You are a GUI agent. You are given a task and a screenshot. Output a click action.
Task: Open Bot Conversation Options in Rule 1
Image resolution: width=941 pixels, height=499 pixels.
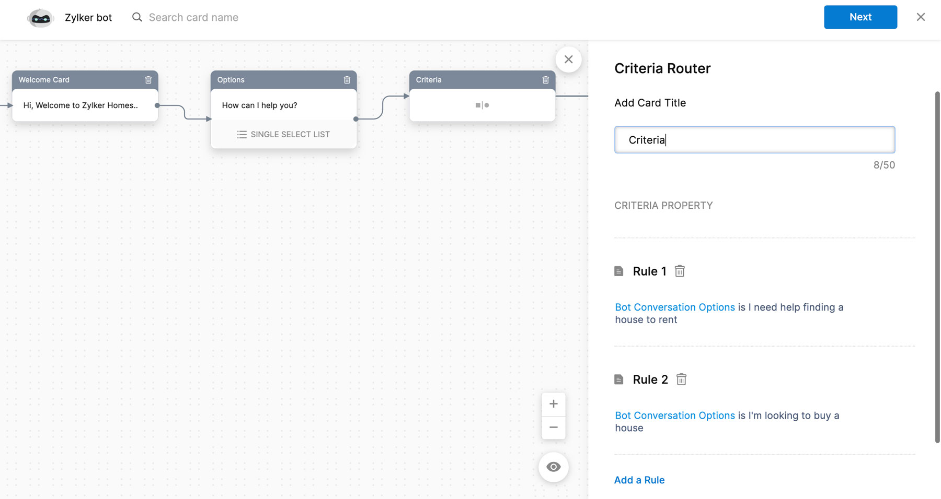click(675, 307)
